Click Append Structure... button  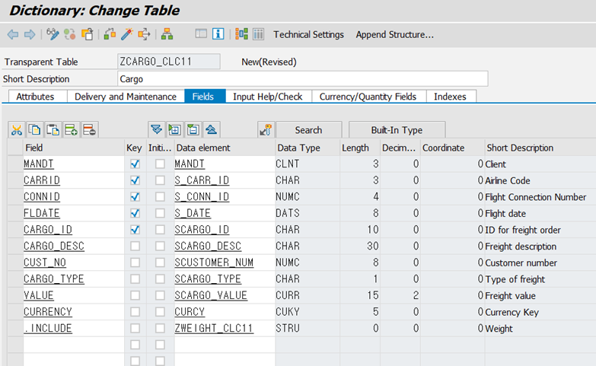395,34
